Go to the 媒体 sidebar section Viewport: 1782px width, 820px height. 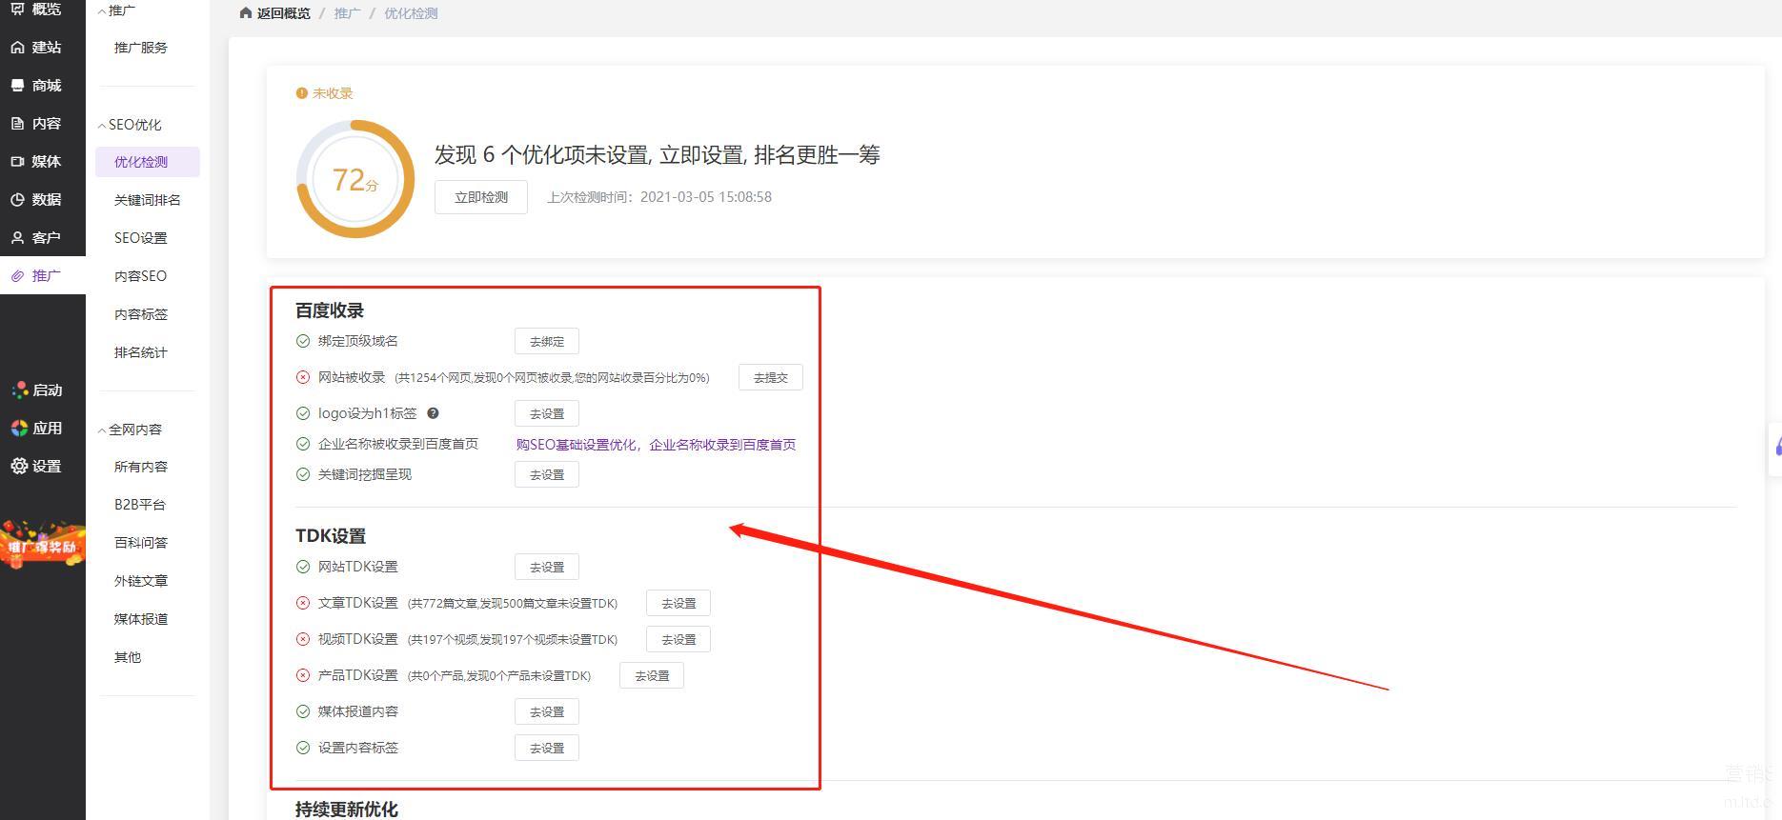click(36, 162)
